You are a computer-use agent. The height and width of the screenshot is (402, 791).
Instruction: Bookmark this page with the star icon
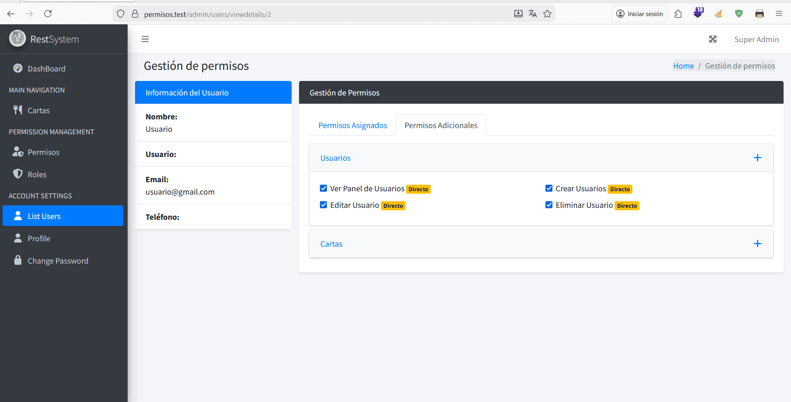point(547,14)
